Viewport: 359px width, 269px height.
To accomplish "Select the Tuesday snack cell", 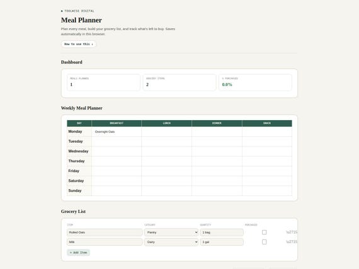I will pyautogui.click(x=267, y=141).
